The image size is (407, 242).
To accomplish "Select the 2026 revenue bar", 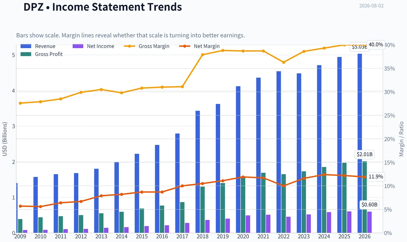I will (360, 143).
